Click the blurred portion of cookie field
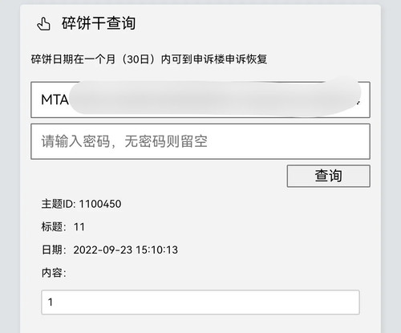The width and height of the screenshot is (401, 333). (x=214, y=98)
